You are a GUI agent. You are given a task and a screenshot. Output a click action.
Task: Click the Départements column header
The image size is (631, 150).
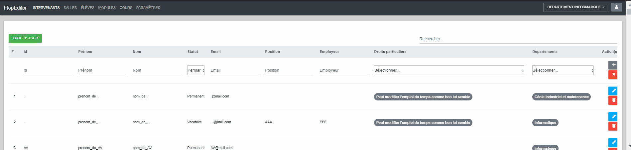(545, 52)
